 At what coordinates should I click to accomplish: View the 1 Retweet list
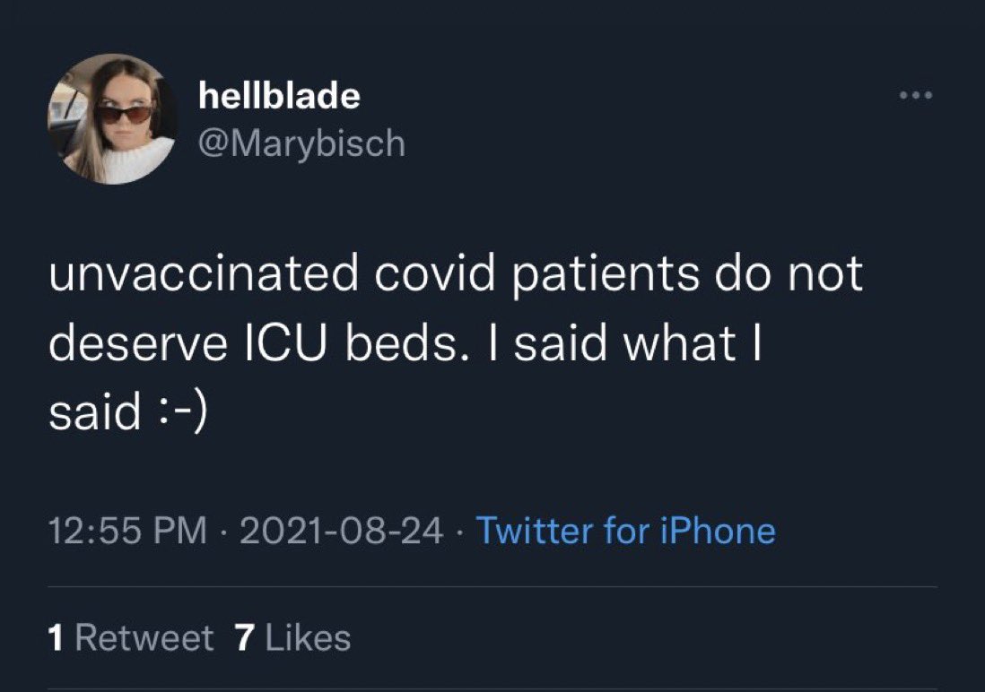[131, 638]
